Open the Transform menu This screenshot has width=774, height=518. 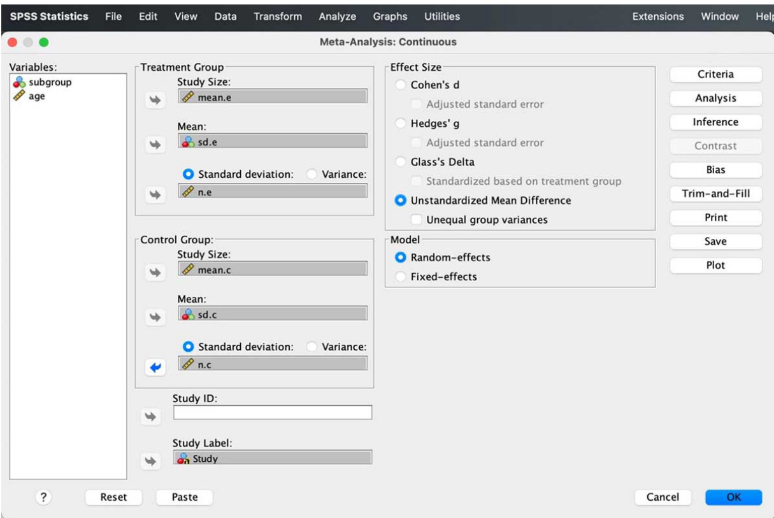(278, 17)
